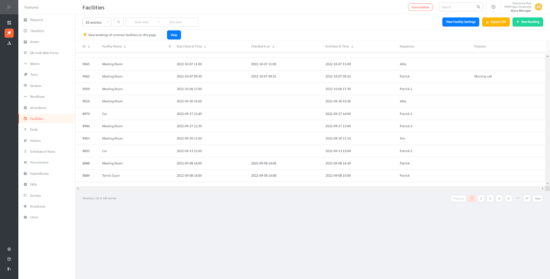The width and height of the screenshot is (550, 279).
Task: Expand the 10 entries dropdown
Action: tap(97, 22)
